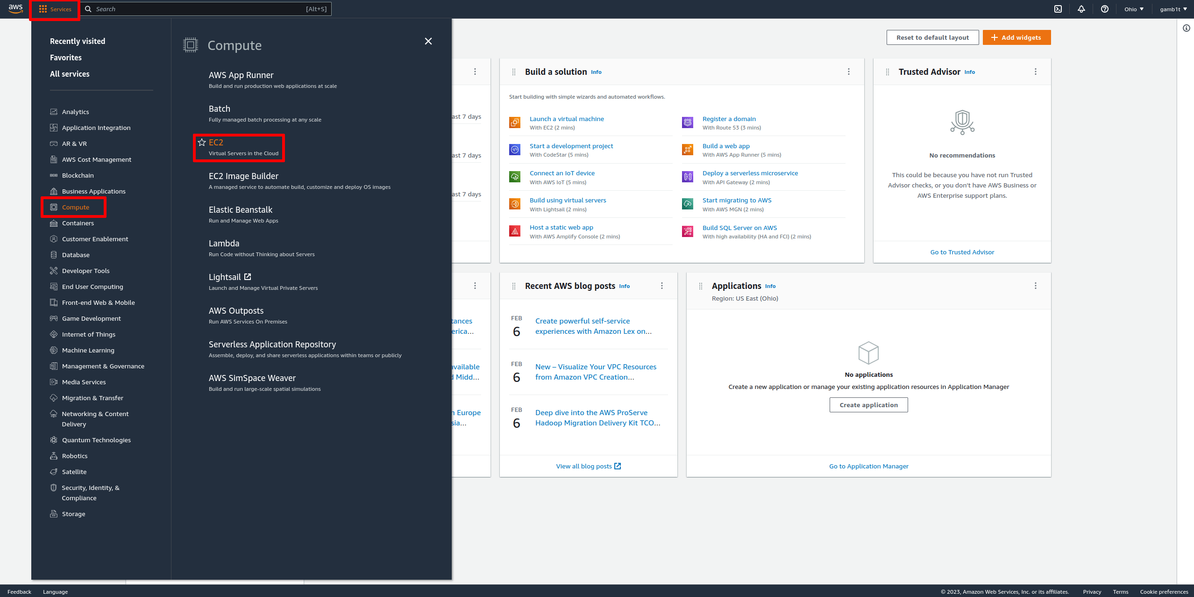Screen dimensions: 1194x597
Task: Expand the gamb1t account dropdown
Action: click(x=1173, y=9)
